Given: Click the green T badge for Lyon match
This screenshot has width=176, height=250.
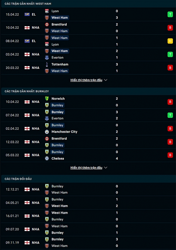Looking at the screenshot, I should click(x=170, y=14).
